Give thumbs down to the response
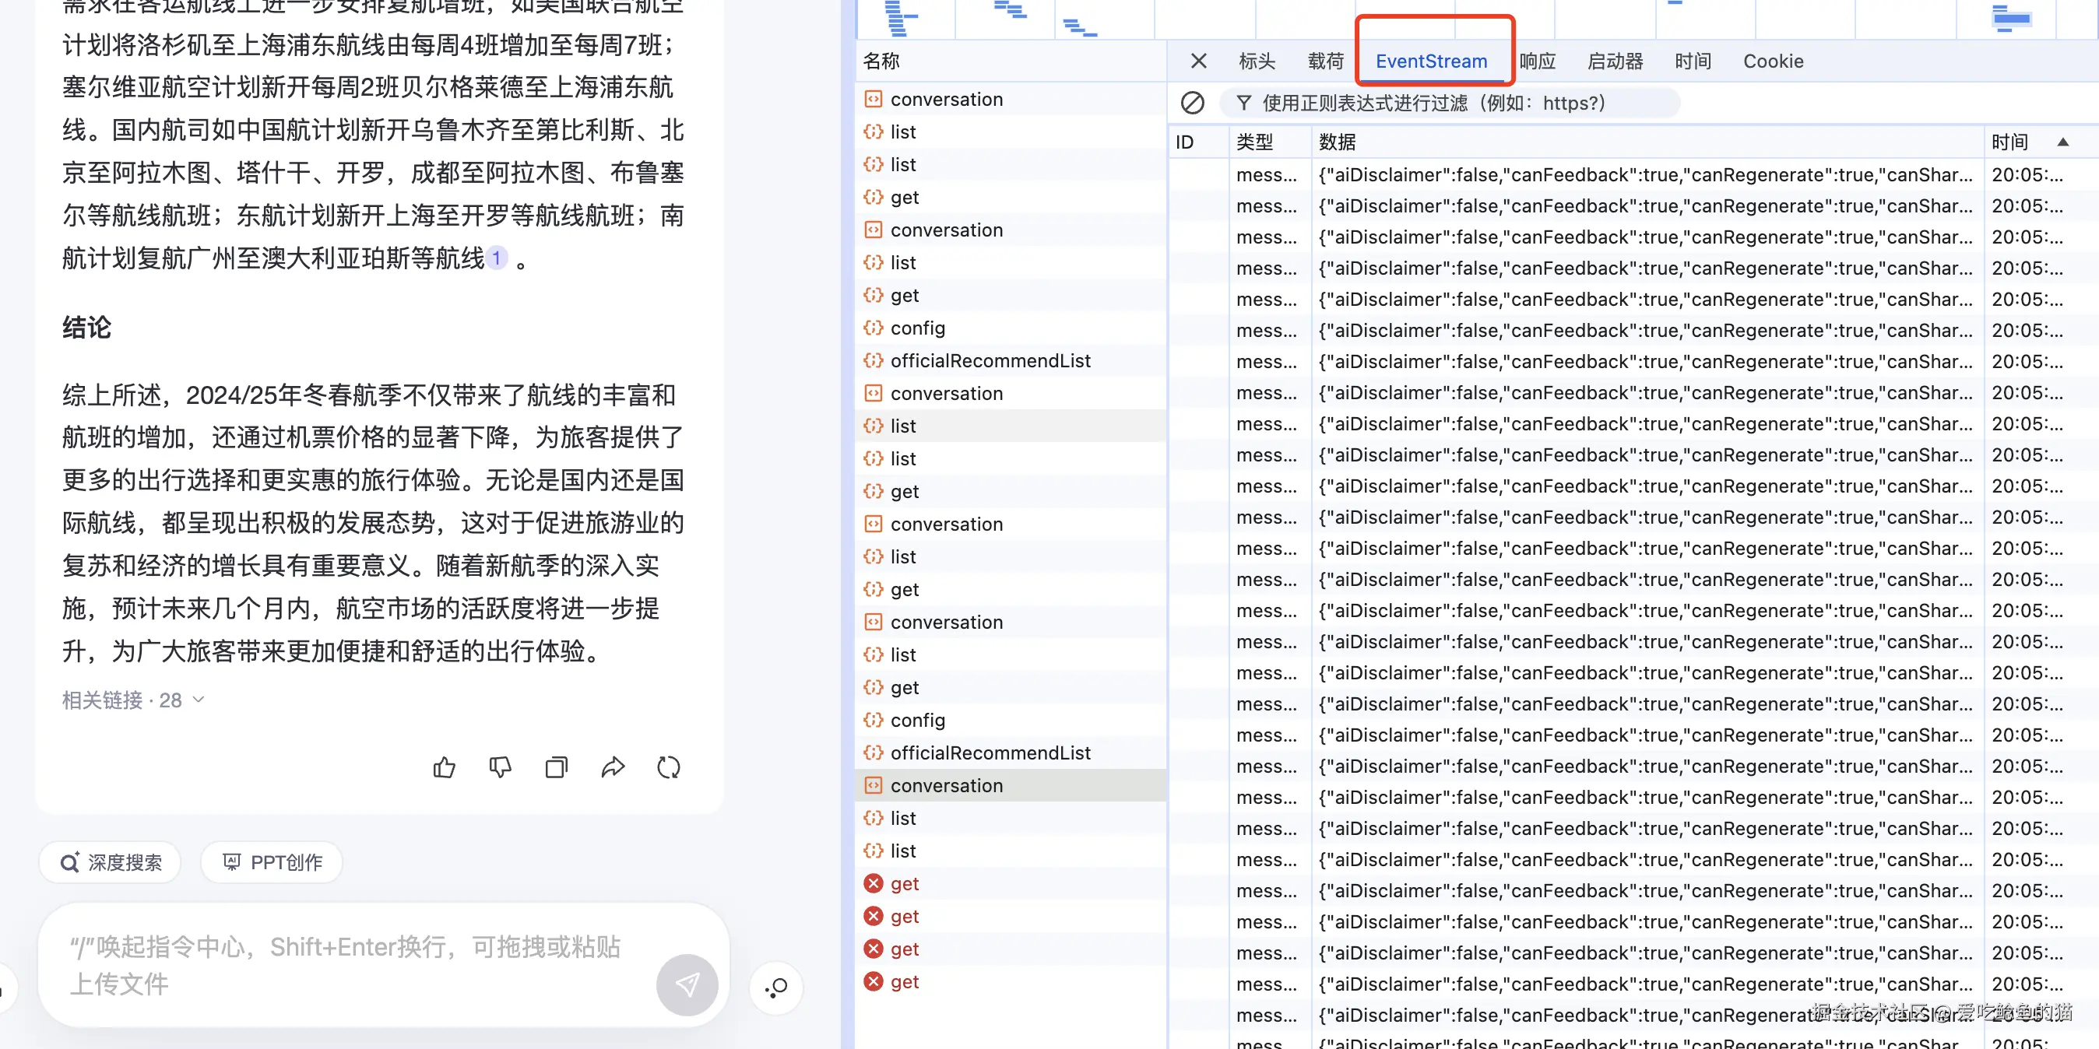This screenshot has height=1049, width=2099. coord(500,767)
